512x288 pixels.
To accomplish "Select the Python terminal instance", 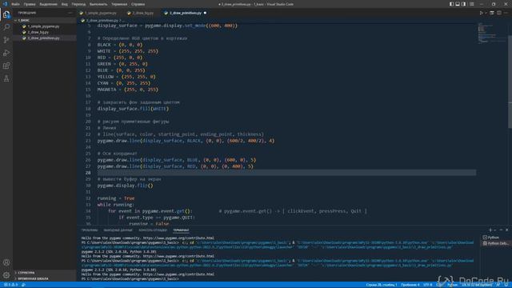I will click(494, 238).
